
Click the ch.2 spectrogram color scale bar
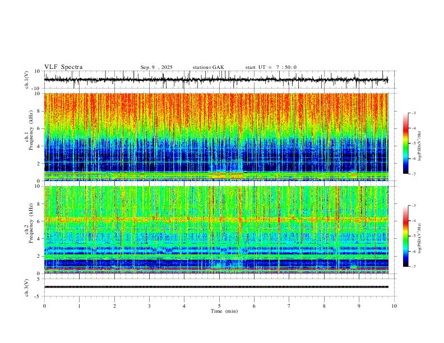[406, 236]
